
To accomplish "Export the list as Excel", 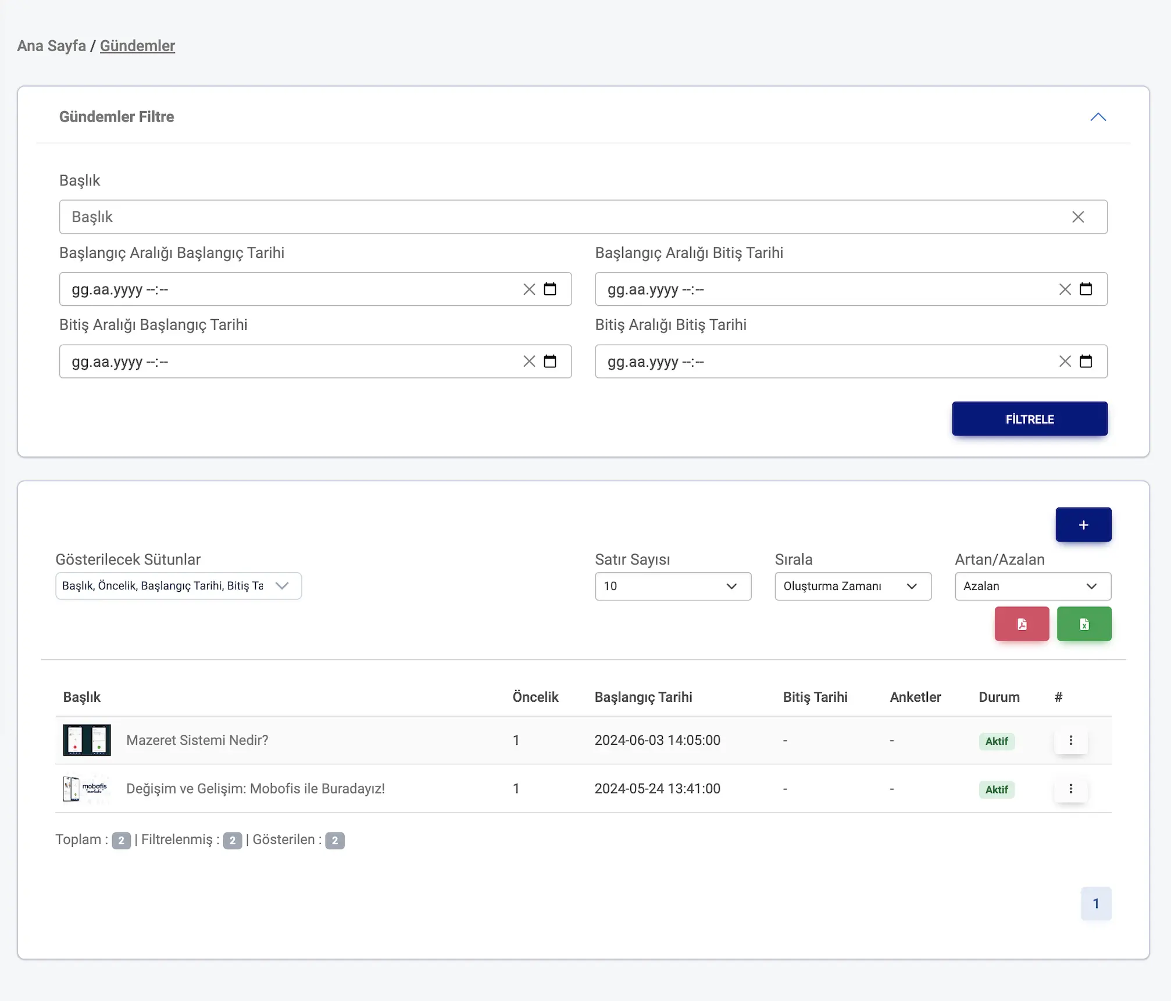I will click(1084, 624).
